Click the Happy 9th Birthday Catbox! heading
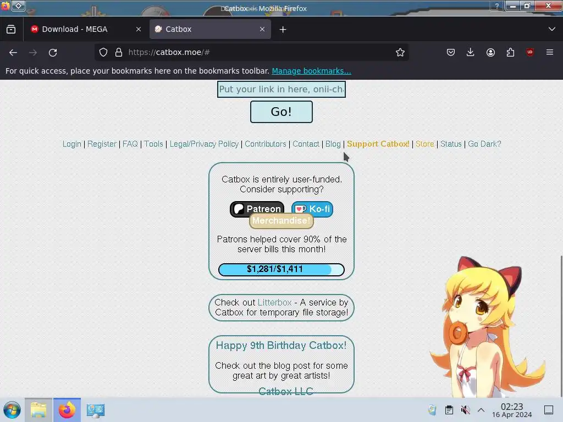The image size is (563, 422). [281, 345]
